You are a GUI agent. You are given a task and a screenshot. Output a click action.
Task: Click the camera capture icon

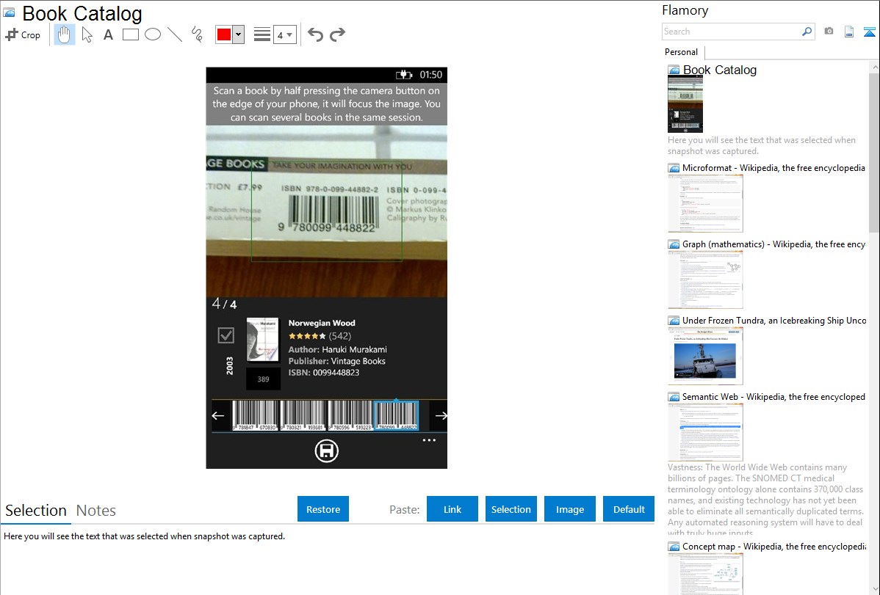[829, 32]
